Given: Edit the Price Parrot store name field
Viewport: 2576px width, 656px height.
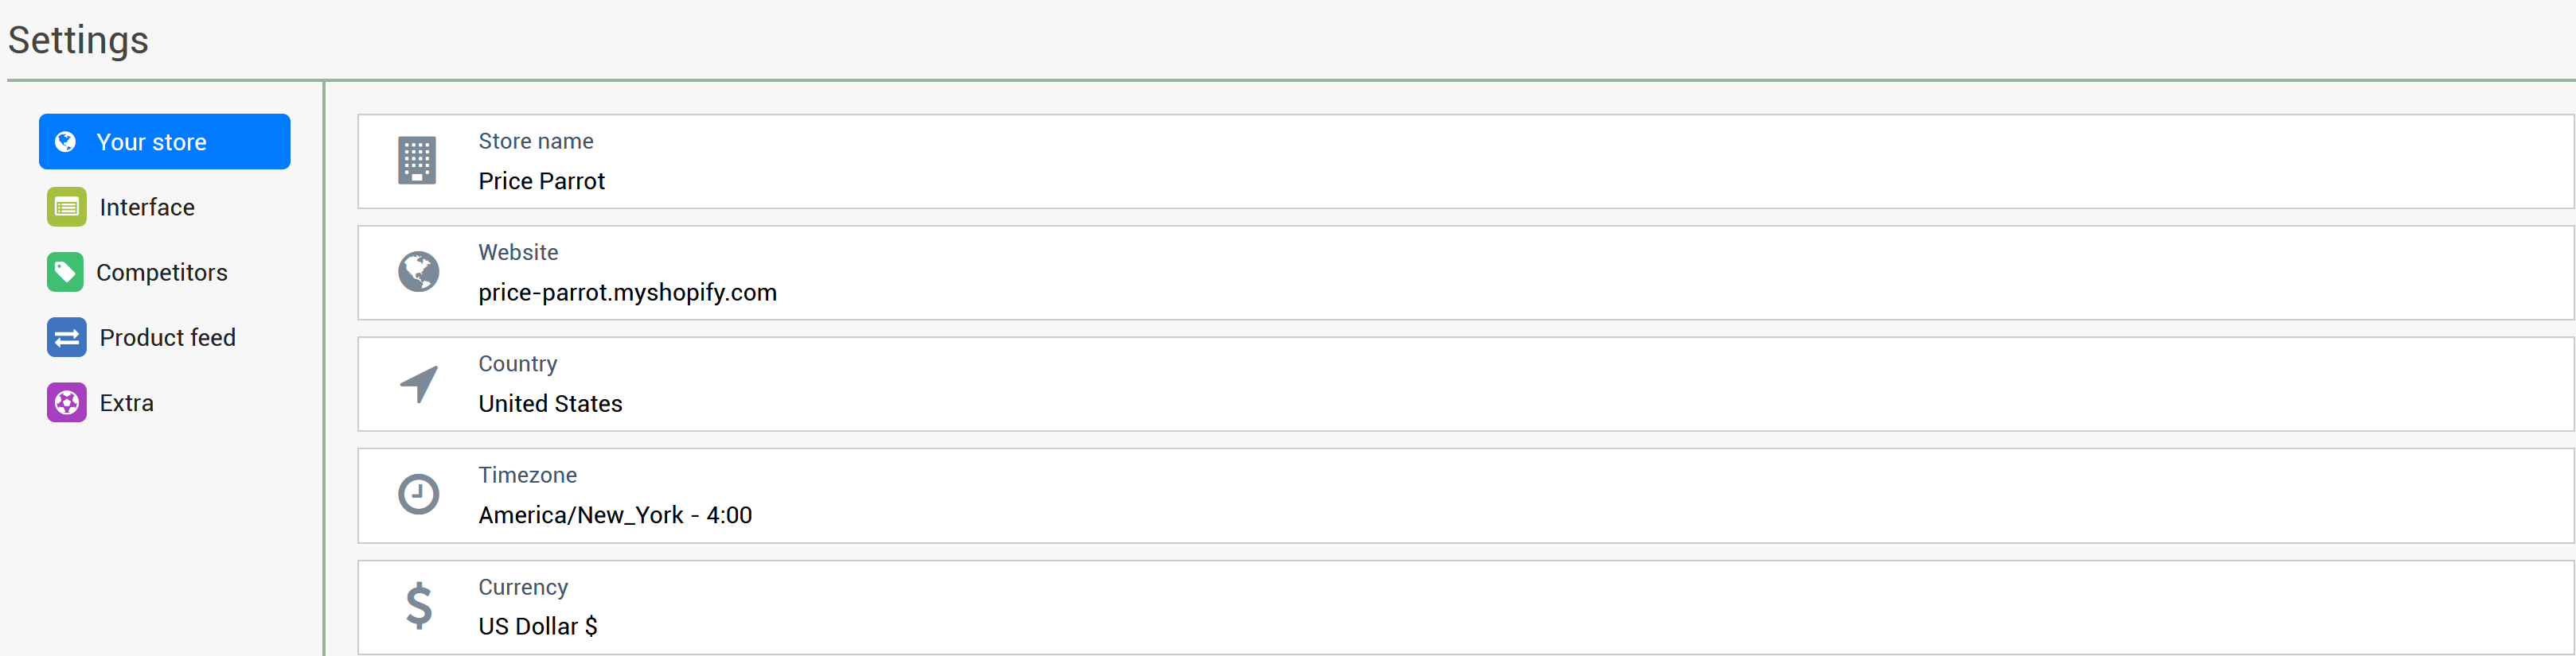Looking at the screenshot, I should pos(1466,161).
